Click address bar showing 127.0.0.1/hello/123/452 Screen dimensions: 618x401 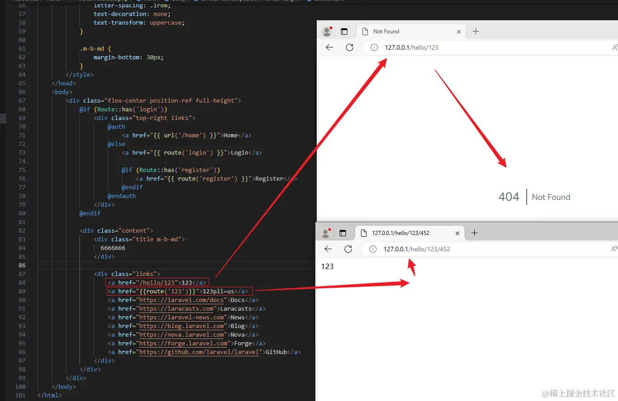tap(489, 249)
